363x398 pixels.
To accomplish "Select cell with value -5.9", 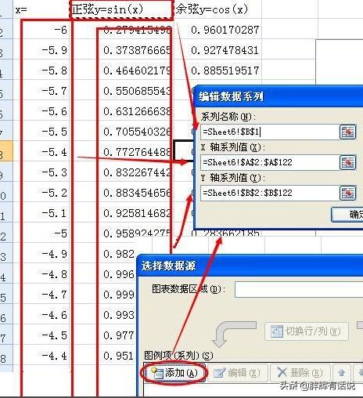I will pyautogui.click(x=41, y=50).
